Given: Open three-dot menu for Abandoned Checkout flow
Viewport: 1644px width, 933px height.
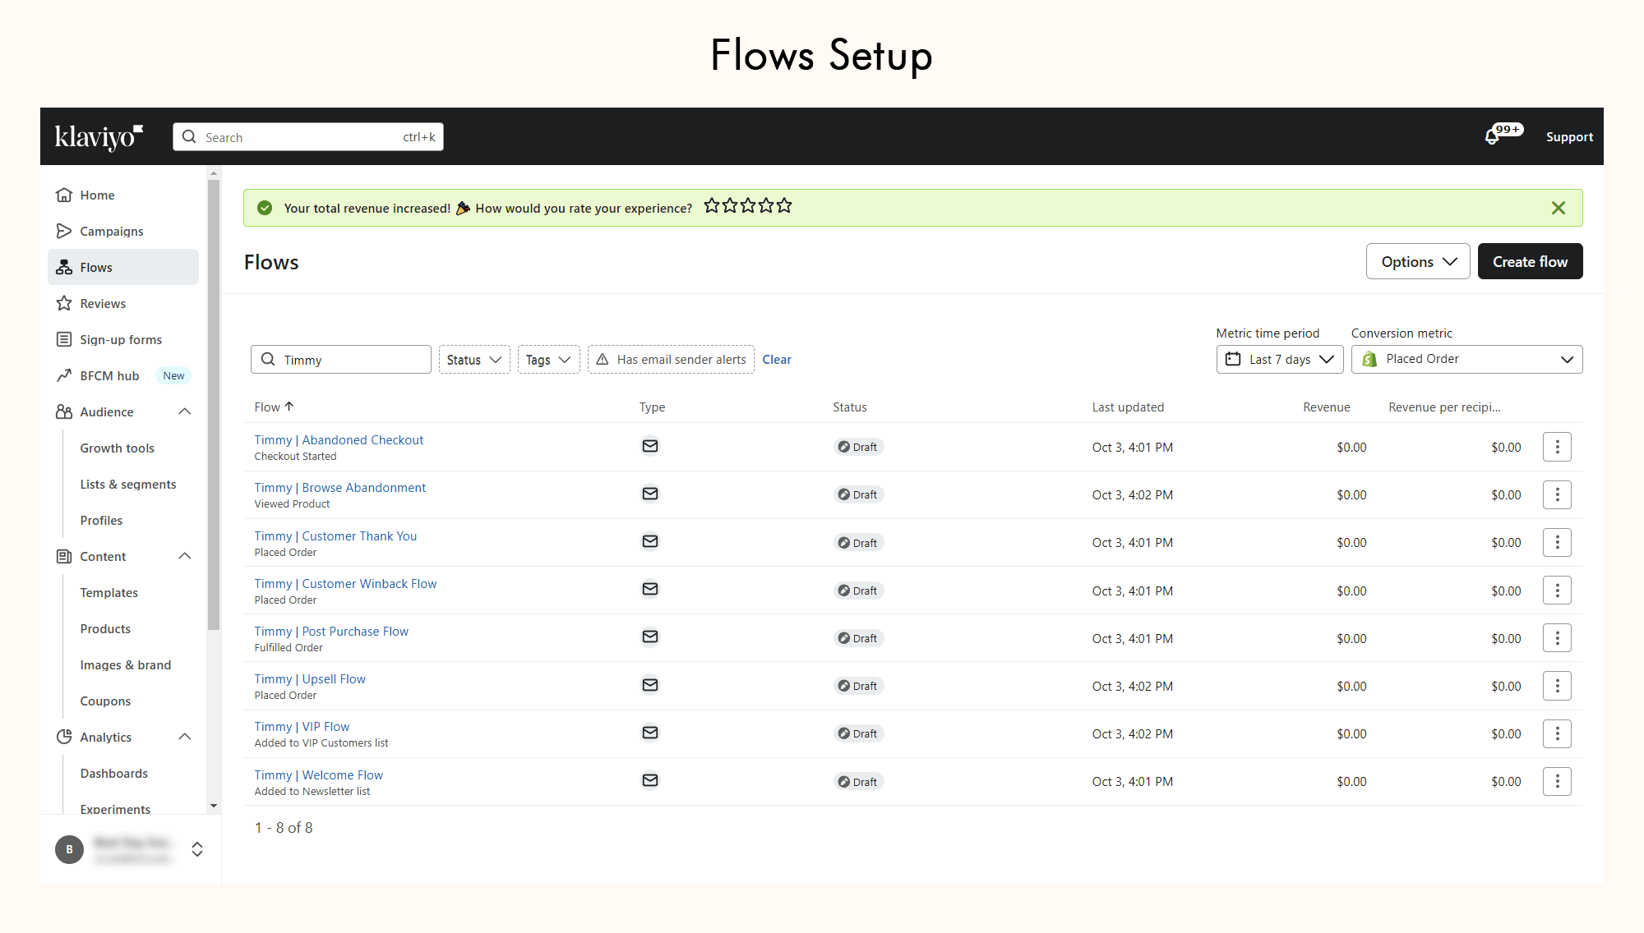Looking at the screenshot, I should click(x=1557, y=447).
